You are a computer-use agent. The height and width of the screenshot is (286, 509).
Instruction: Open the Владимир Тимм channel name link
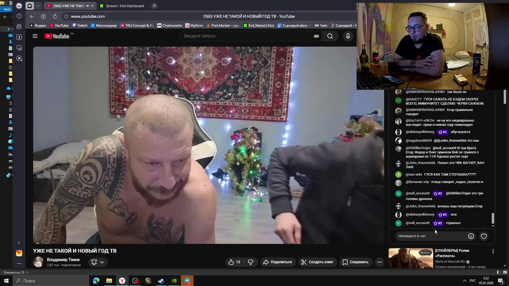point(63,260)
